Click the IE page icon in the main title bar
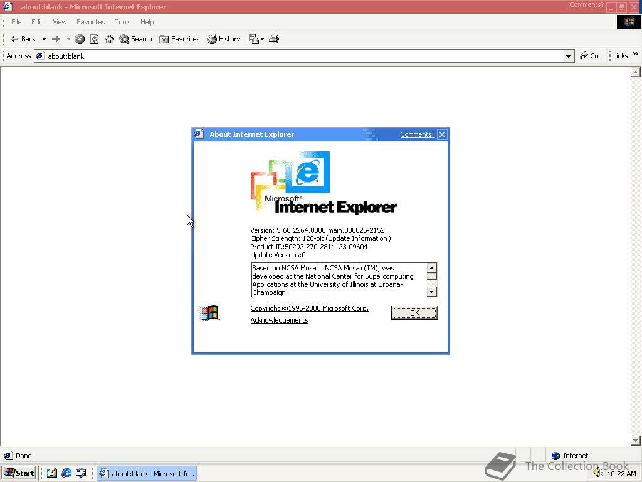 (x=8, y=6)
